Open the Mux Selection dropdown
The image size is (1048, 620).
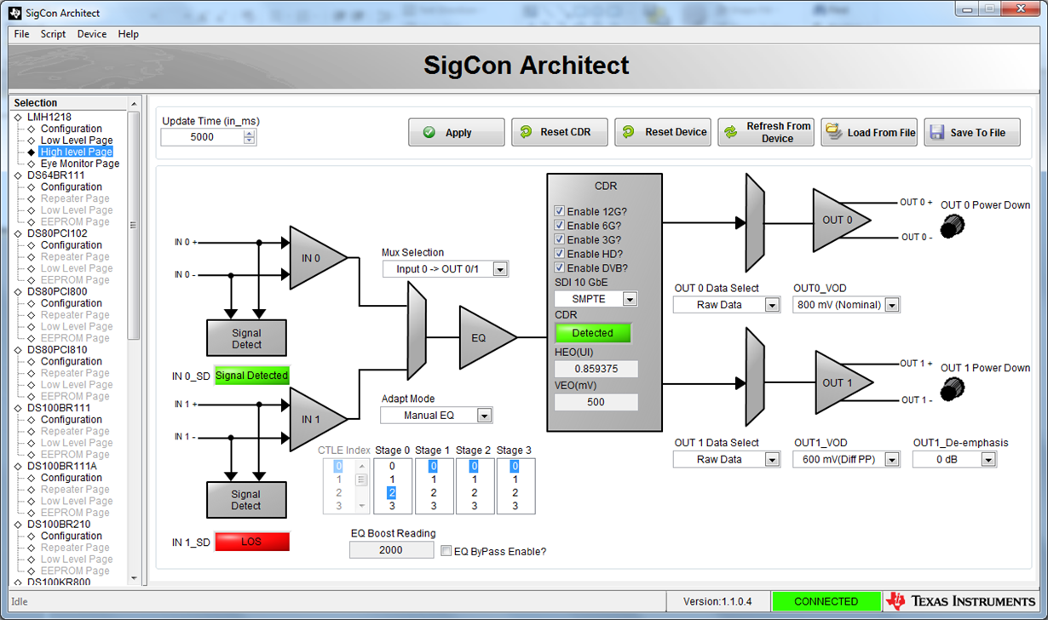500,270
